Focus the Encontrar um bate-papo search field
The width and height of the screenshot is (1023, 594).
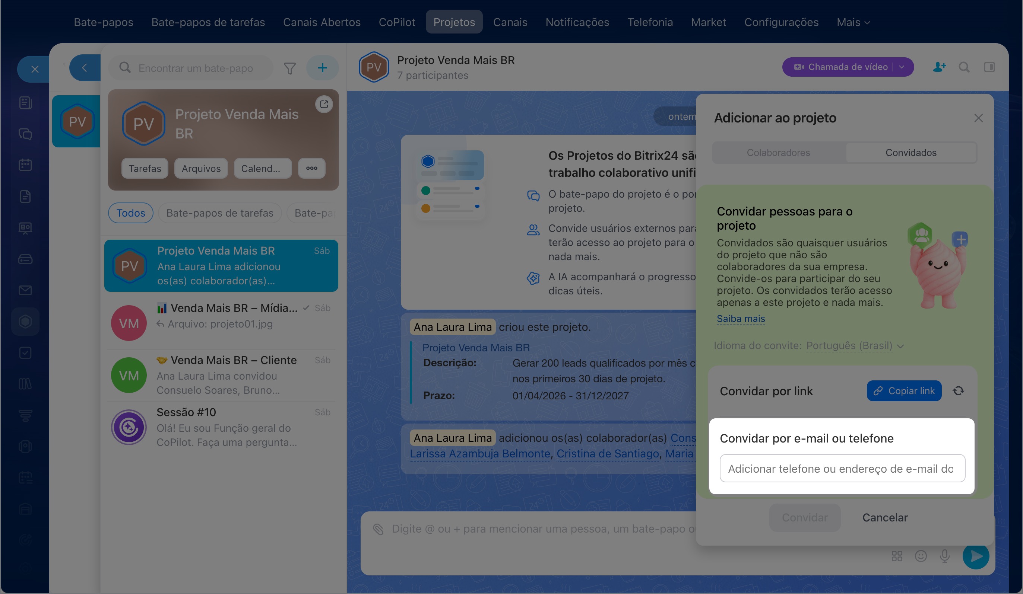(x=191, y=68)
